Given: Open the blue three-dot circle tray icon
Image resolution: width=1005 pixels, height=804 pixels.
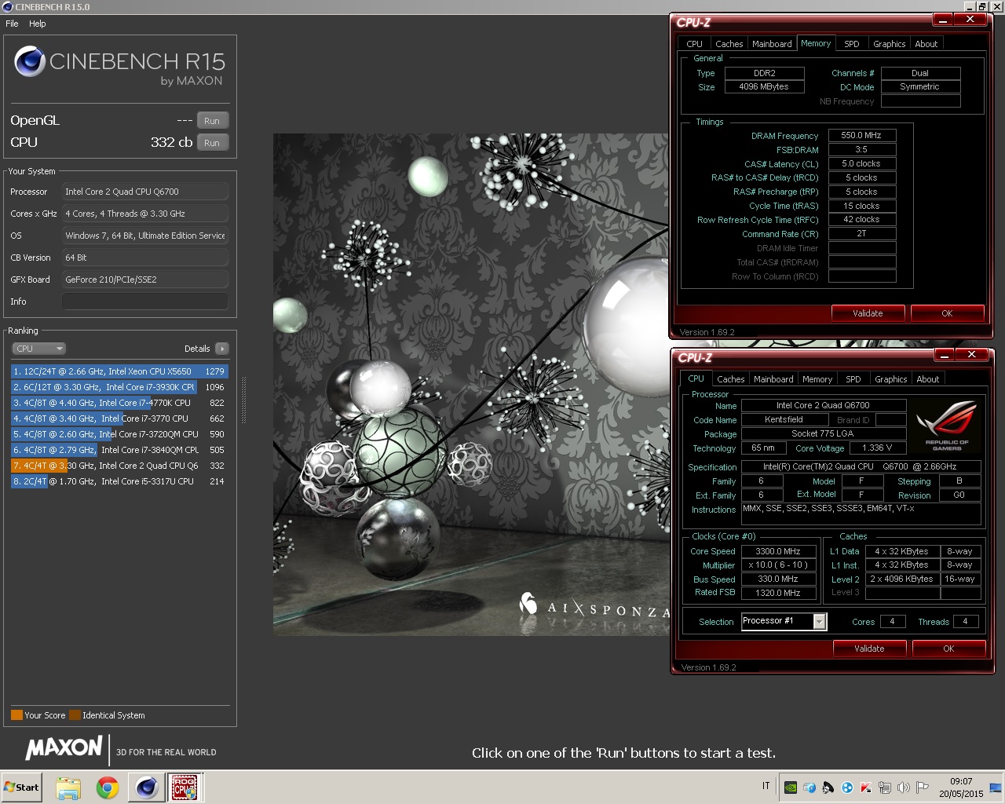Looking at the screenshot, I should (x=847, y=788).
